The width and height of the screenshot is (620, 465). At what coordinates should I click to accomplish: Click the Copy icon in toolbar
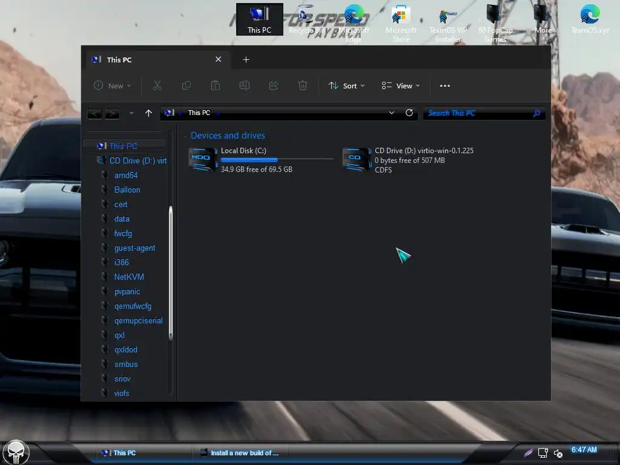point(186,85)
